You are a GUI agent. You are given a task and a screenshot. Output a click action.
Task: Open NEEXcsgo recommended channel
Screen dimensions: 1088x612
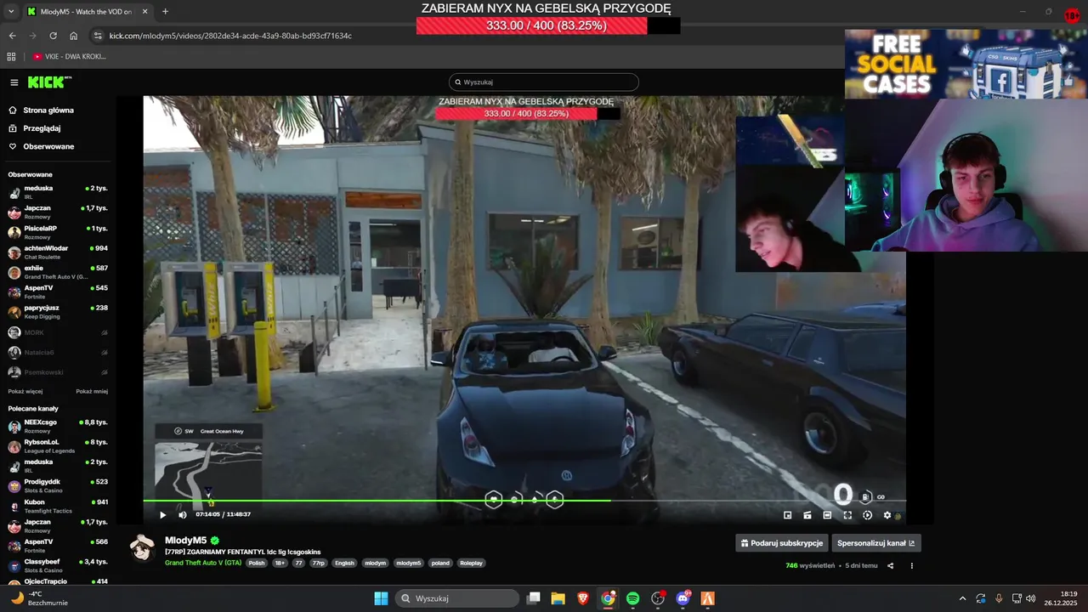click(58, 426)
